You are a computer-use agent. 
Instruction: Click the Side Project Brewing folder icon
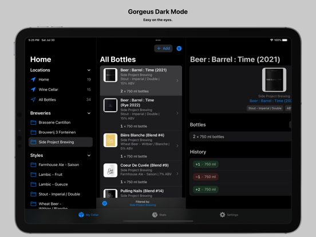(x=33, y=142)
